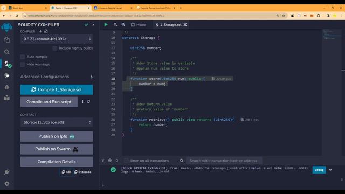Open Compilation Details
Viewport: 345px width, 194px height.
tap(57, 162)
